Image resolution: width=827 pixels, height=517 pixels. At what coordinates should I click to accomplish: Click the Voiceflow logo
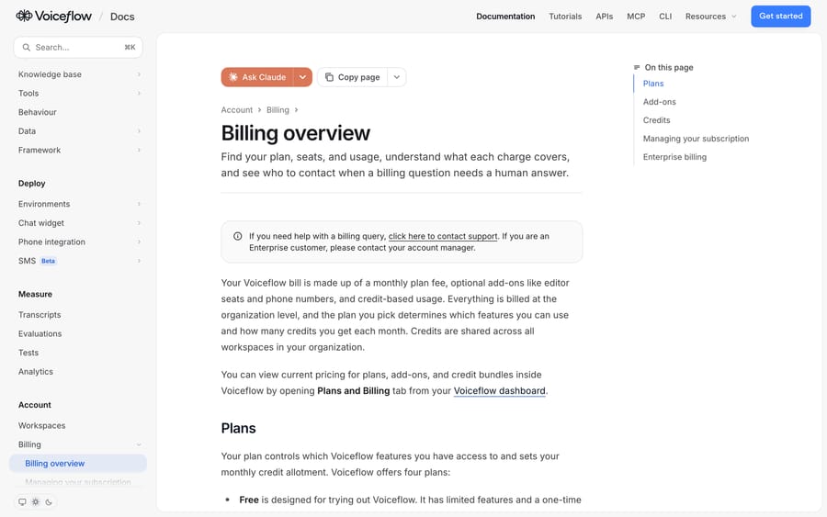[54, 17]
